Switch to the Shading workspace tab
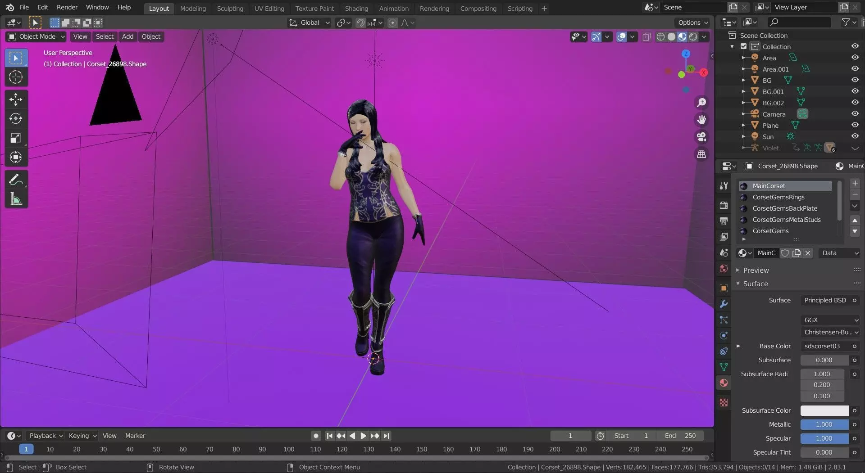This screenshot has width=865, height=473. (356, 8)
